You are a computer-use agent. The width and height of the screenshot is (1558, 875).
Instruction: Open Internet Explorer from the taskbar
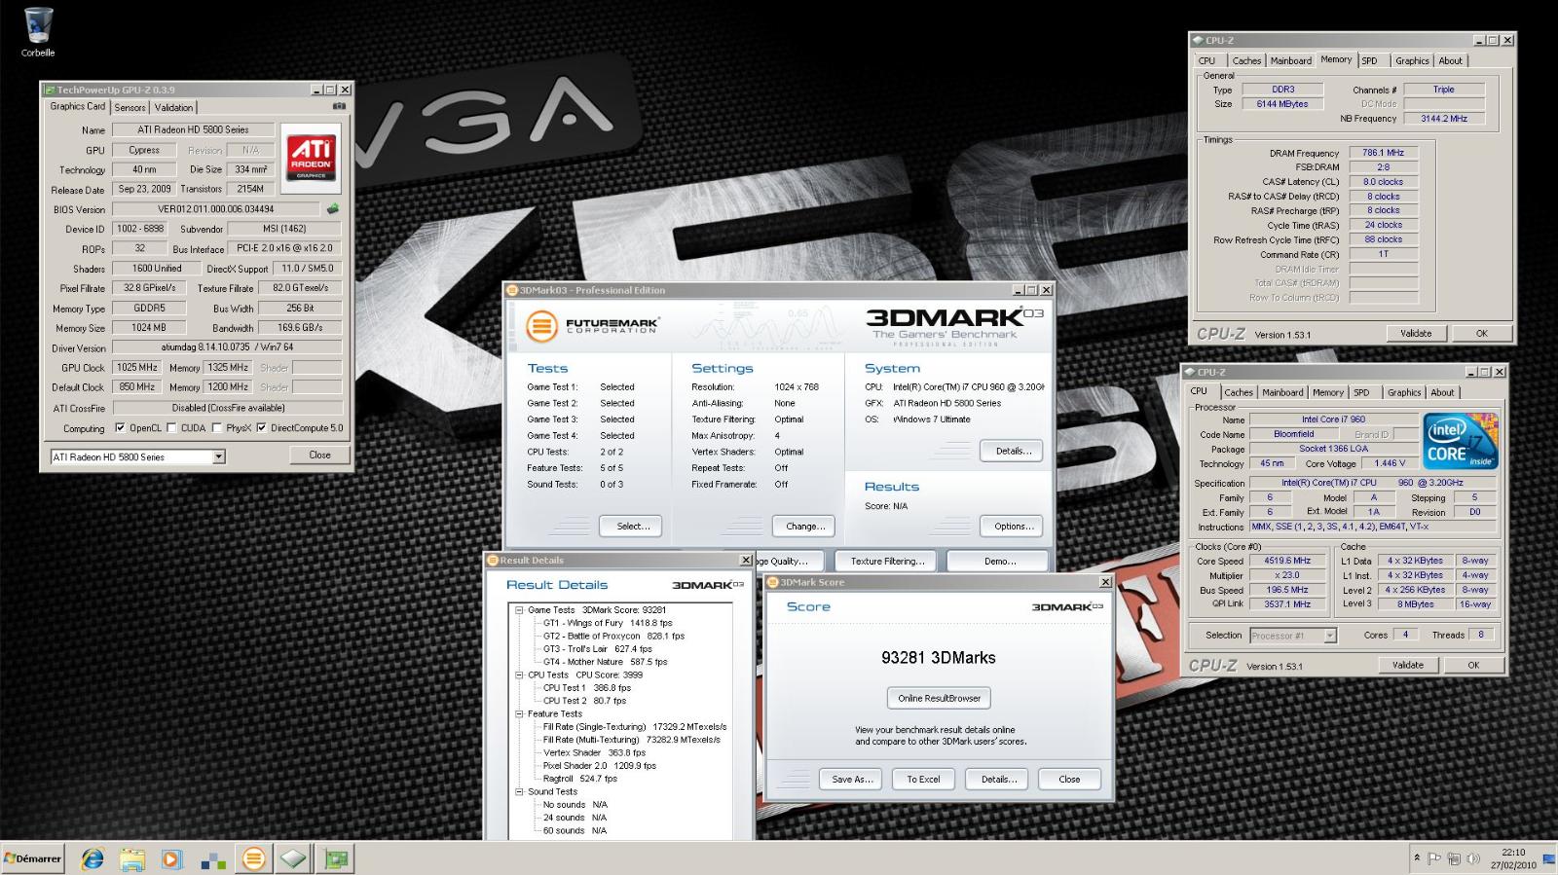point(93,858)
